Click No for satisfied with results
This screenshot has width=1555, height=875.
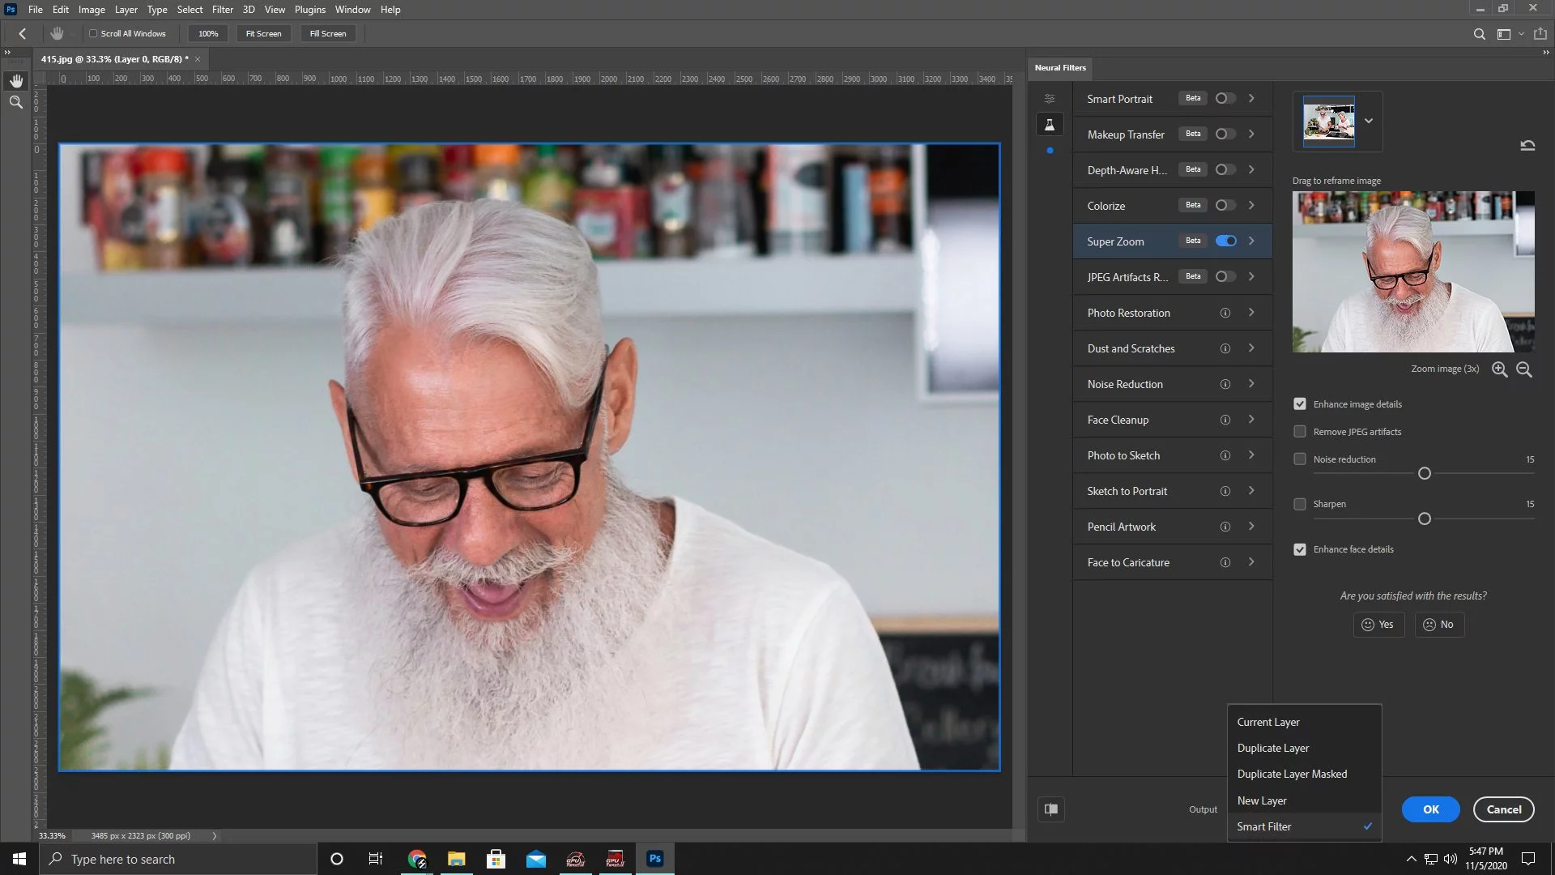point(1439,625)
